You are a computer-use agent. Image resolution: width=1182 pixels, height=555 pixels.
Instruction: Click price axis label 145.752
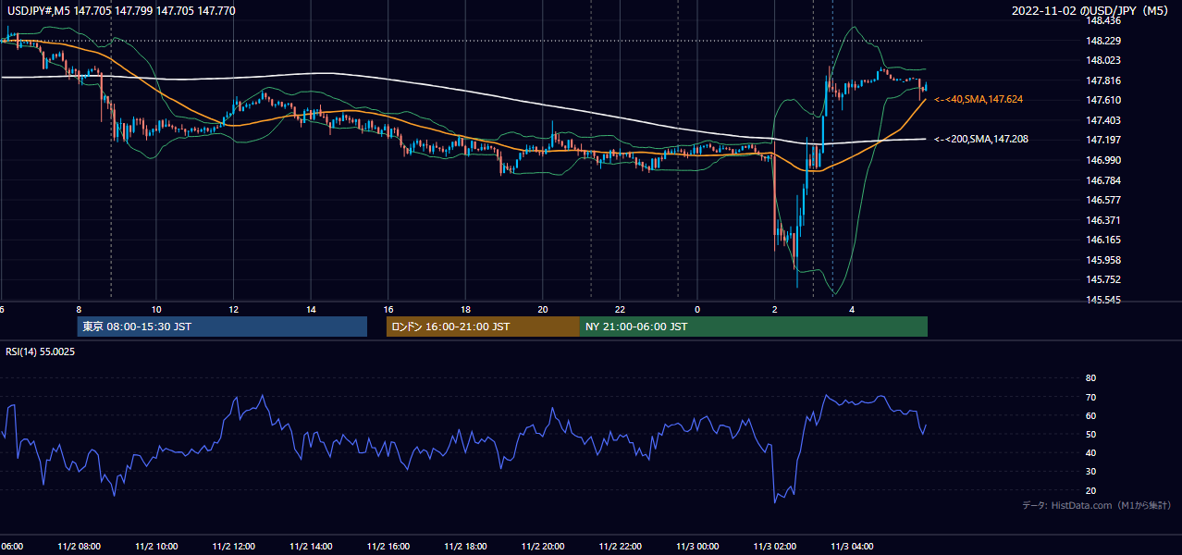1105,279
